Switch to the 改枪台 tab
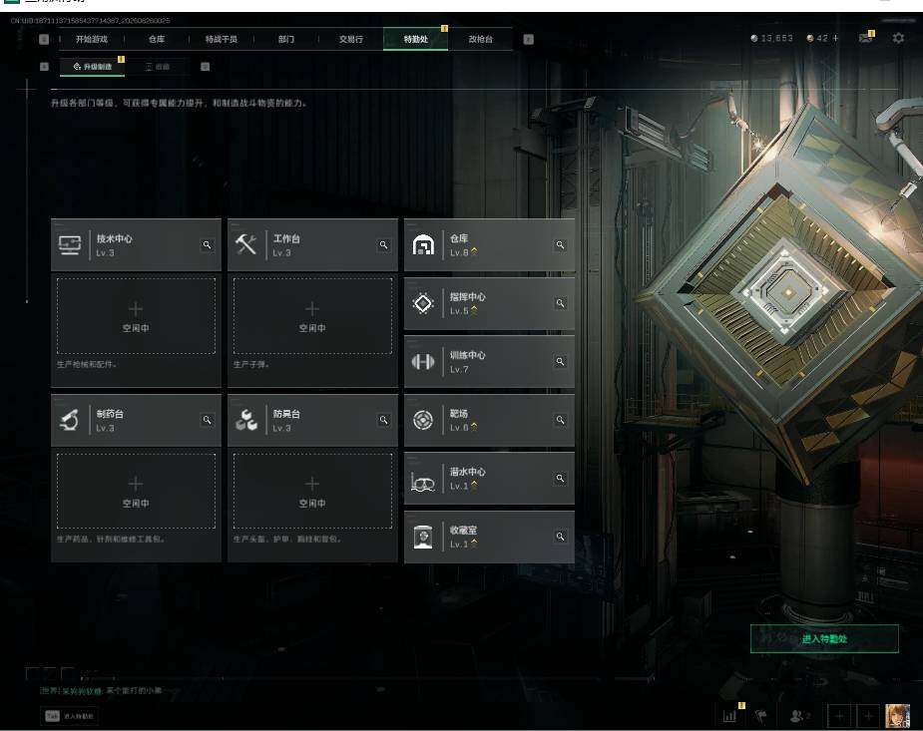 480,40
